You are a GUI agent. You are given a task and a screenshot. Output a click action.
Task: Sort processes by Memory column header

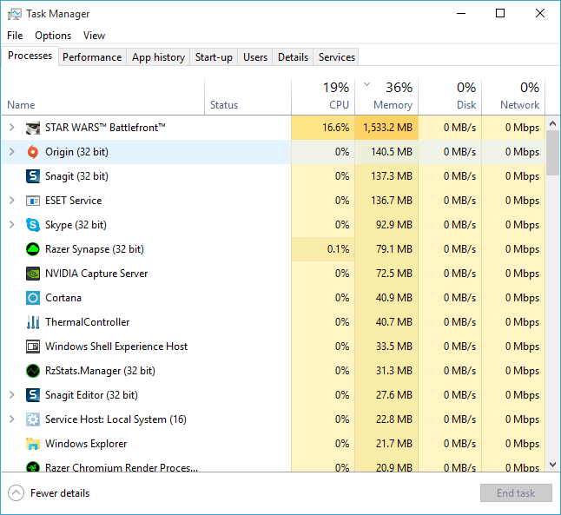click(x=386, y=97)
